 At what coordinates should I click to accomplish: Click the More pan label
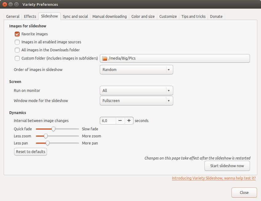point(90,143)
